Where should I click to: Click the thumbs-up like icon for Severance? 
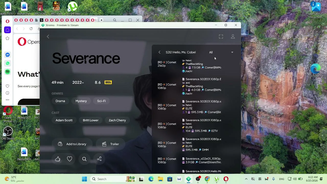tap(57, 159)
